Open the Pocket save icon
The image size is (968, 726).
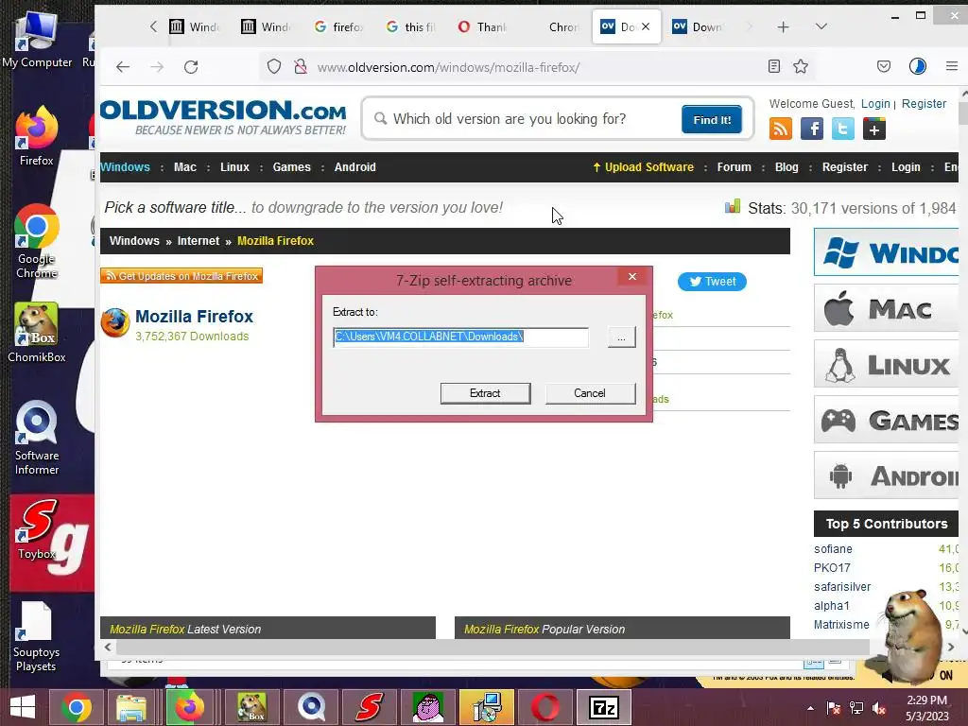884,67
